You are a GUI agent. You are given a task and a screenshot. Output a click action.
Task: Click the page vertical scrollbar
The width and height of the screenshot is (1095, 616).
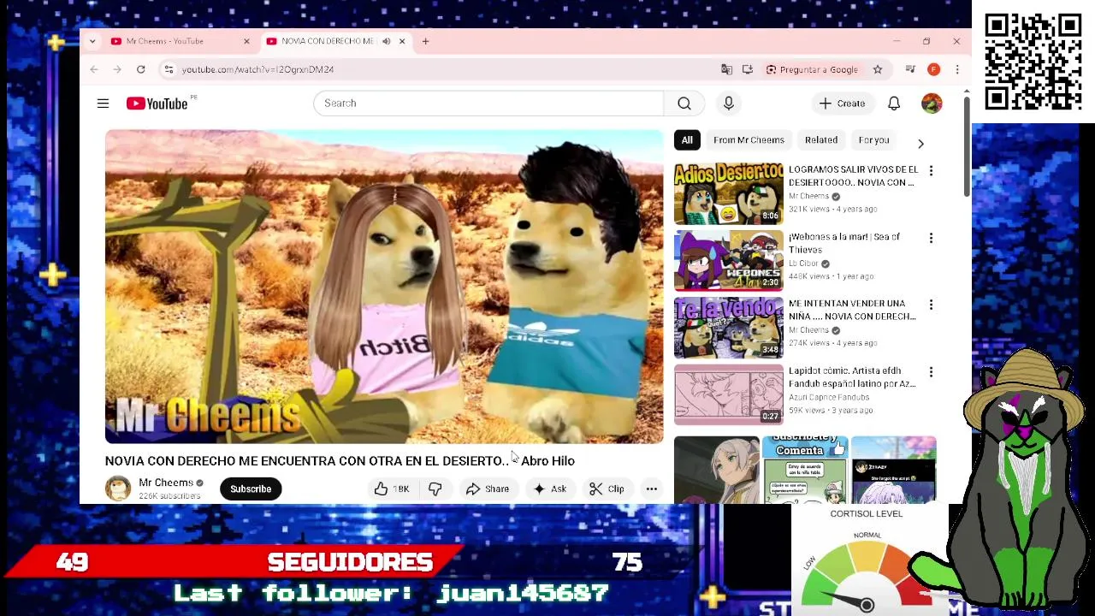click(x=967, y=145)
